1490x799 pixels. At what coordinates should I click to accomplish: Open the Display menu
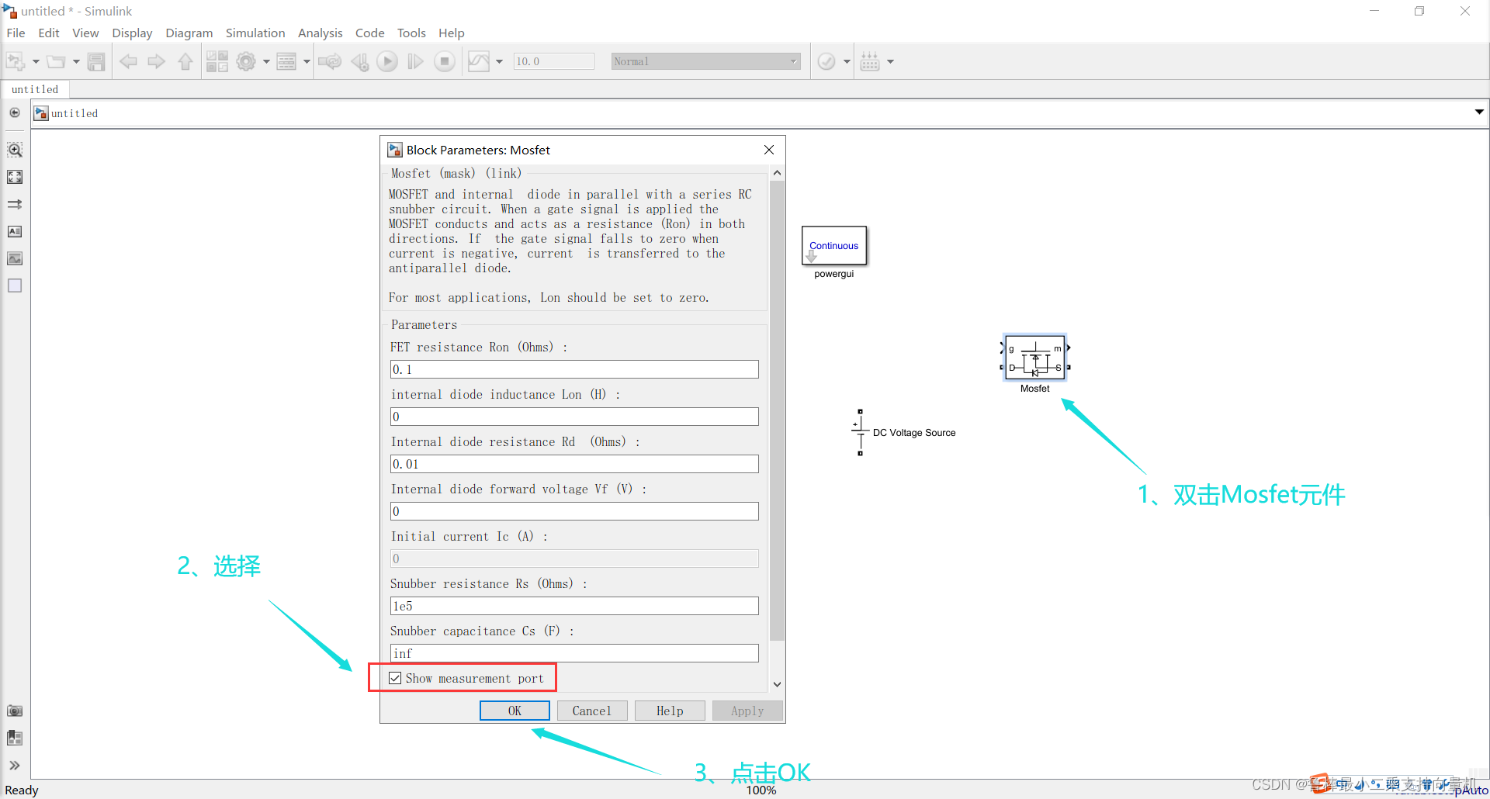pyautogui.click(x=132, y=33)
